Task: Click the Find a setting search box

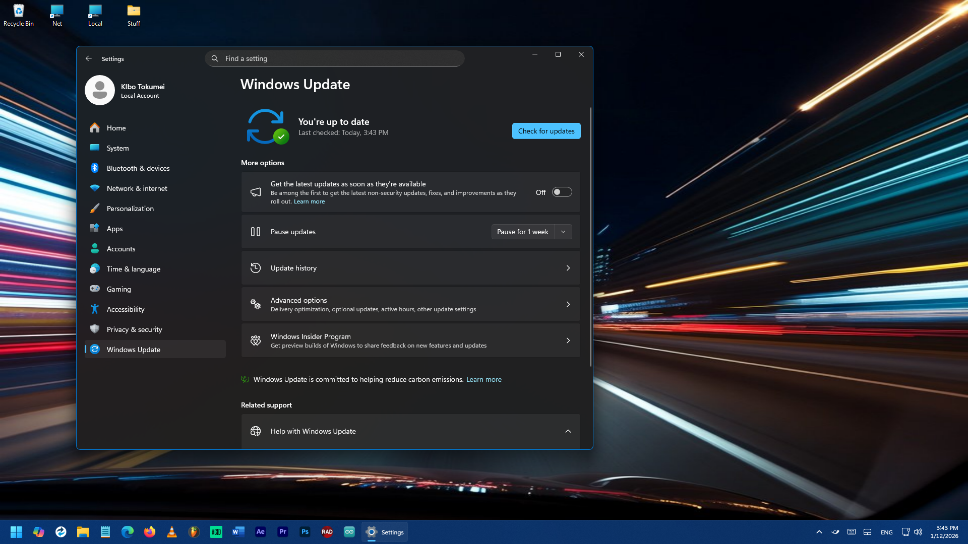Action: click(x=335, y=58)
